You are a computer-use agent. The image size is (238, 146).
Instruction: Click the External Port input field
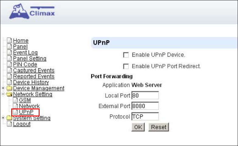pyautogui.click(x=145, y=106)
